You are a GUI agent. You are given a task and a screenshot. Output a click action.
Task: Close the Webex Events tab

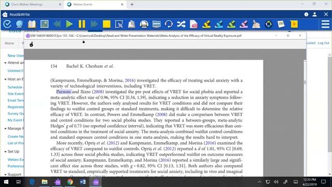(x=122, y=4)
